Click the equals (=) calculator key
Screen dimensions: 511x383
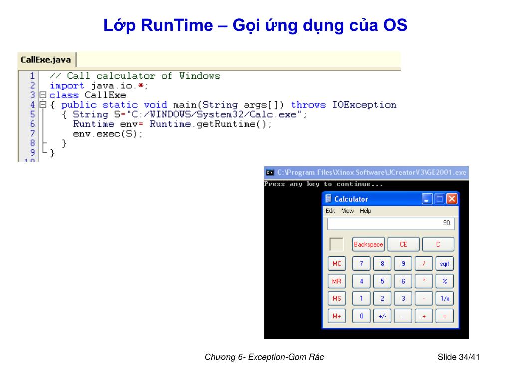pos(445,316)
